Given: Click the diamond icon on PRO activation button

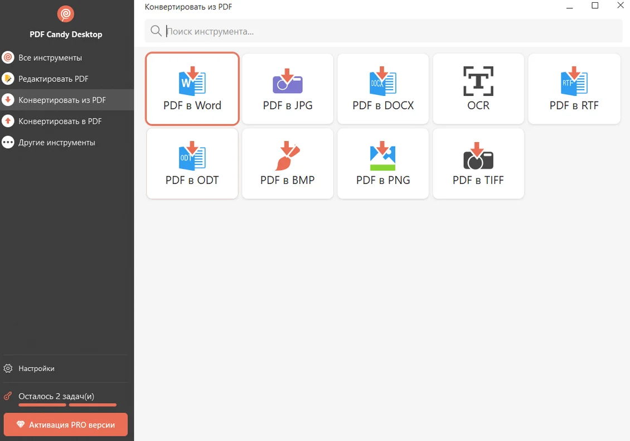Looking at the screenshot, I should point(21,424).
